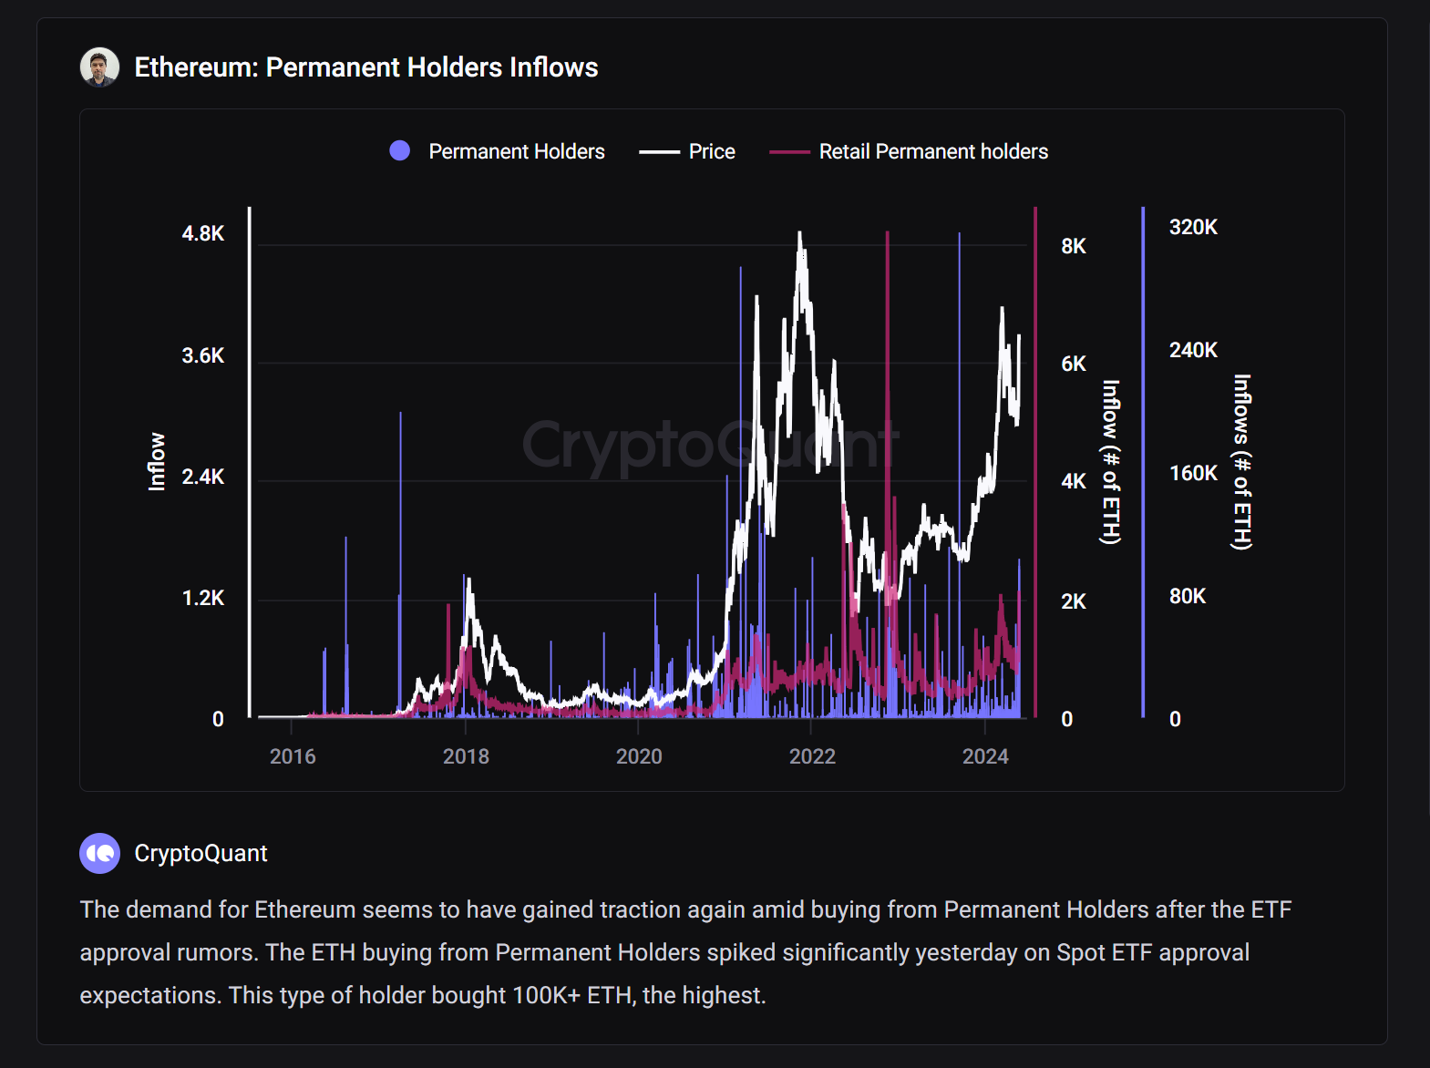This screenshot has width=1430, height=1068.
Task: Click the crimson Retail holders legend line
Action: [789, 152]
